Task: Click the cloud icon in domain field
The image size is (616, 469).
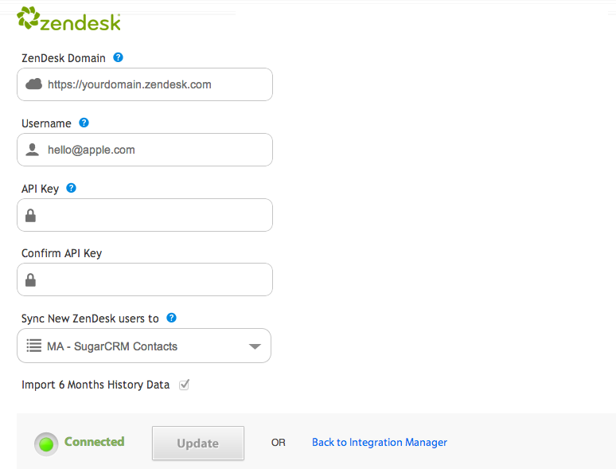Action: click(x=33, y=84)
